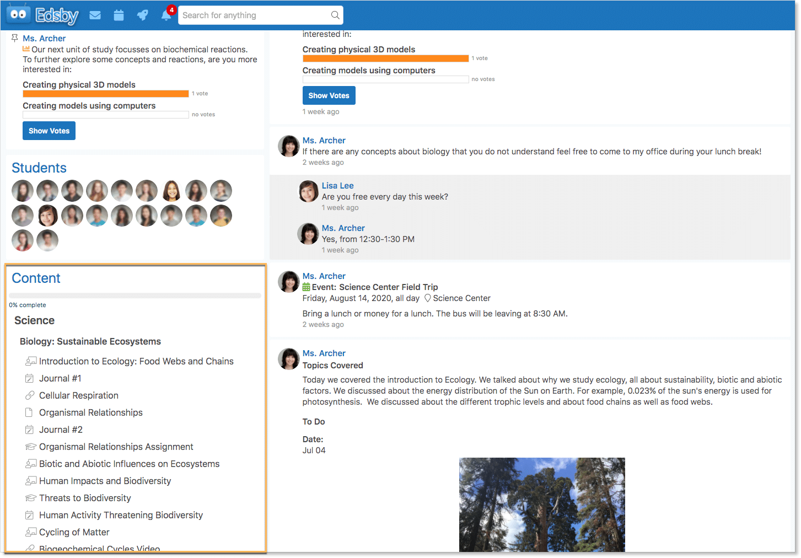Open notifications bell with badge

[x=166, y=15]
